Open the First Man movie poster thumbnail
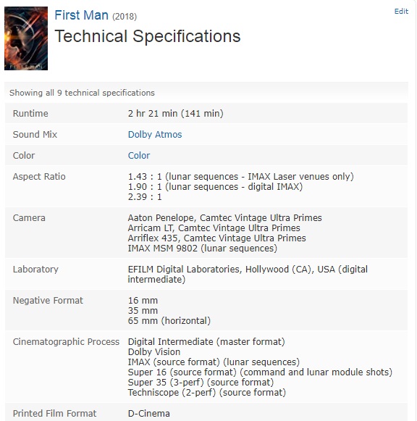 pos(26,38)
